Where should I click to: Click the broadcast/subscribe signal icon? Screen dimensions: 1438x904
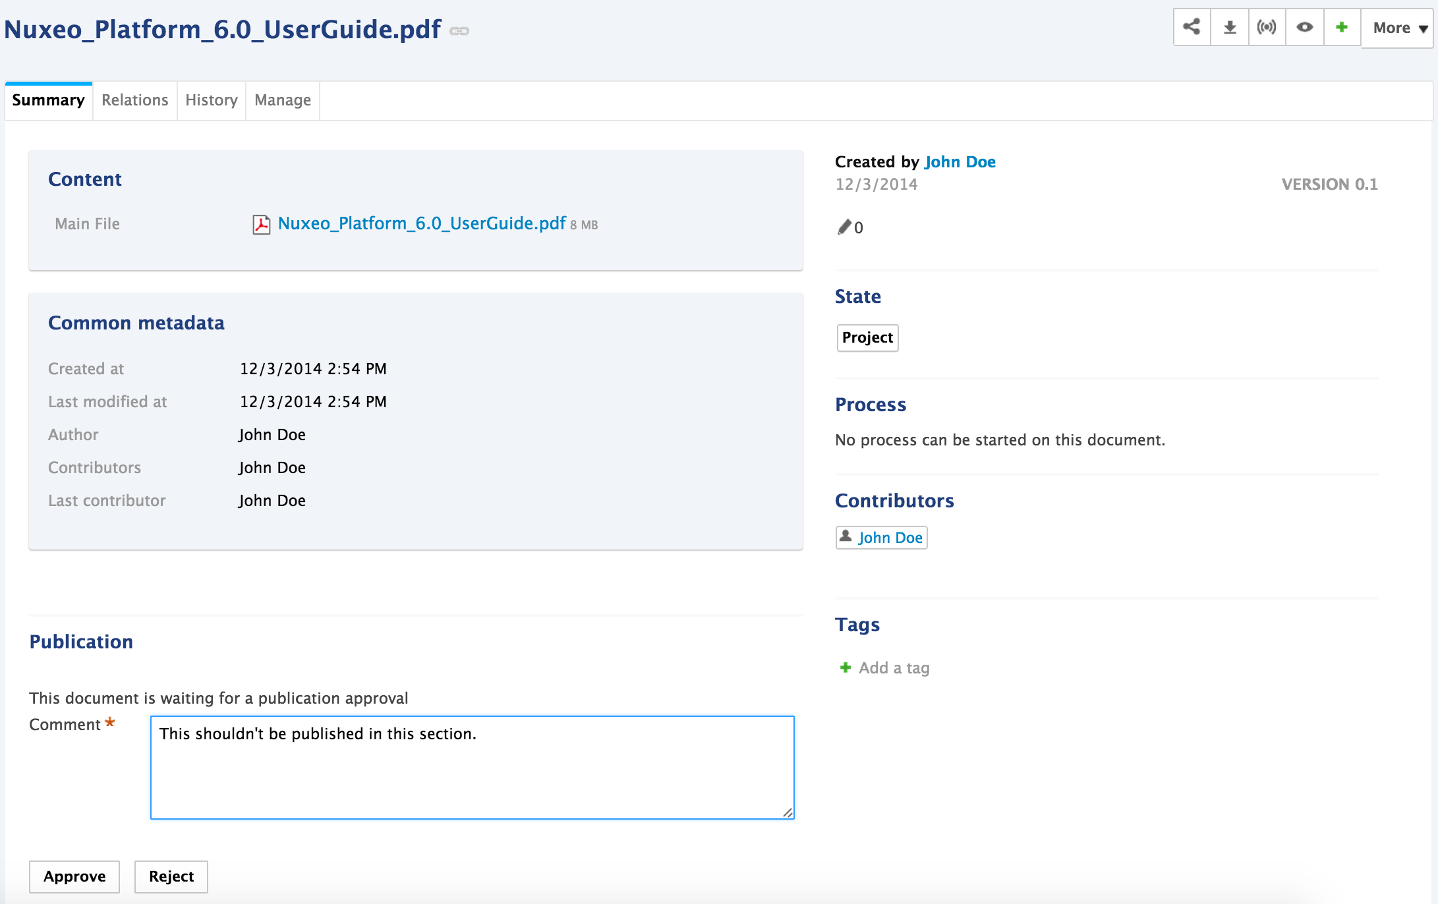pyautogui.click(x=1267, y=27)
